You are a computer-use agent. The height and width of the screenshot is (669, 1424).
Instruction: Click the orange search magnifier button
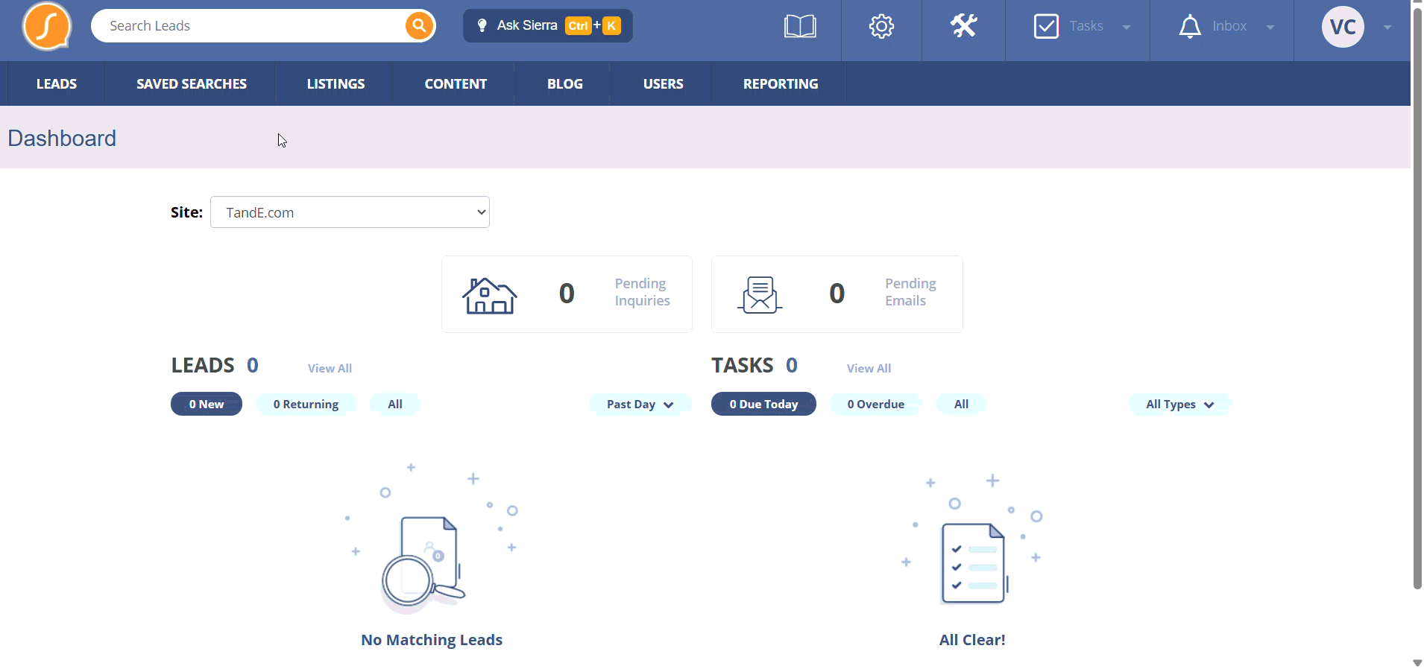(420, 26)
